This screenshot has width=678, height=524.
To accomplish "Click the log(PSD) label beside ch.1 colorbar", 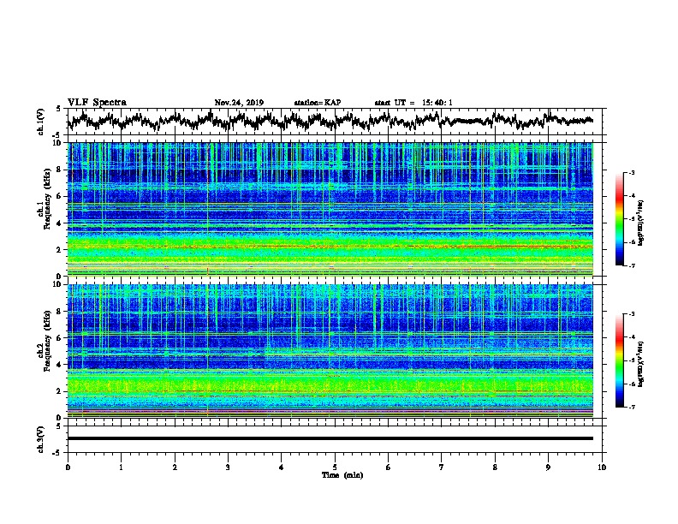I will (641, 223).
